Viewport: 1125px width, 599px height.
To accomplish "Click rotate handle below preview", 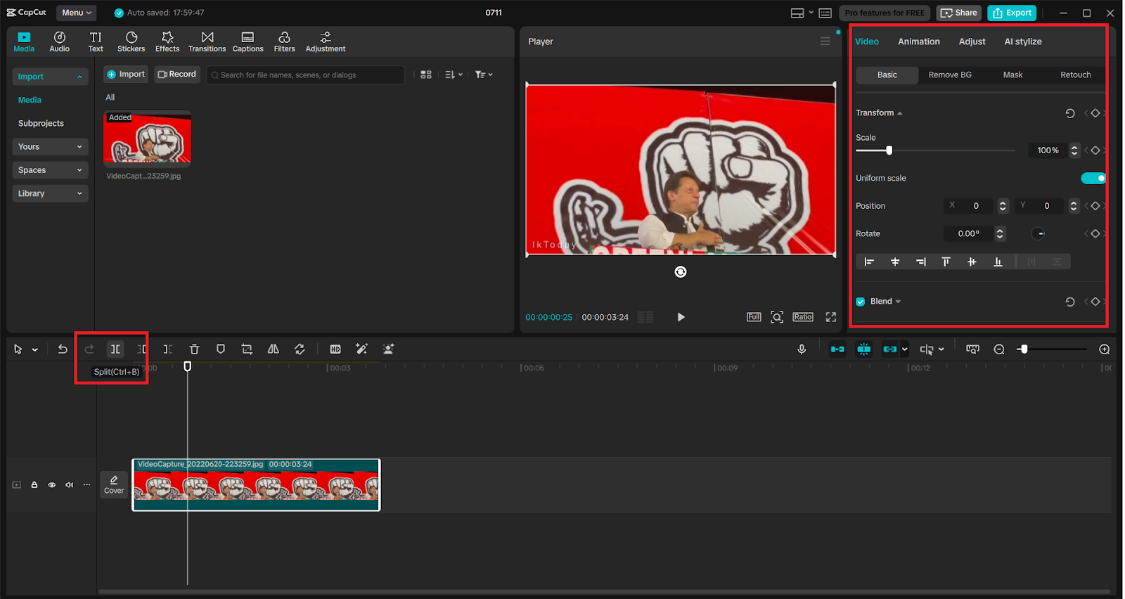I will [681, 272].
